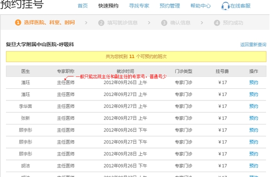The width and height of the screenshot is (271, 177).
Task: Click the yellow banner 共为您找到 11 个可预约的班次
Action: (x=136, y=56)
